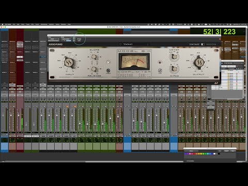The height and width of the screenshot is (186, 248).
Task: Click the red indicator LED right of the meter
Action: point(160,62)
